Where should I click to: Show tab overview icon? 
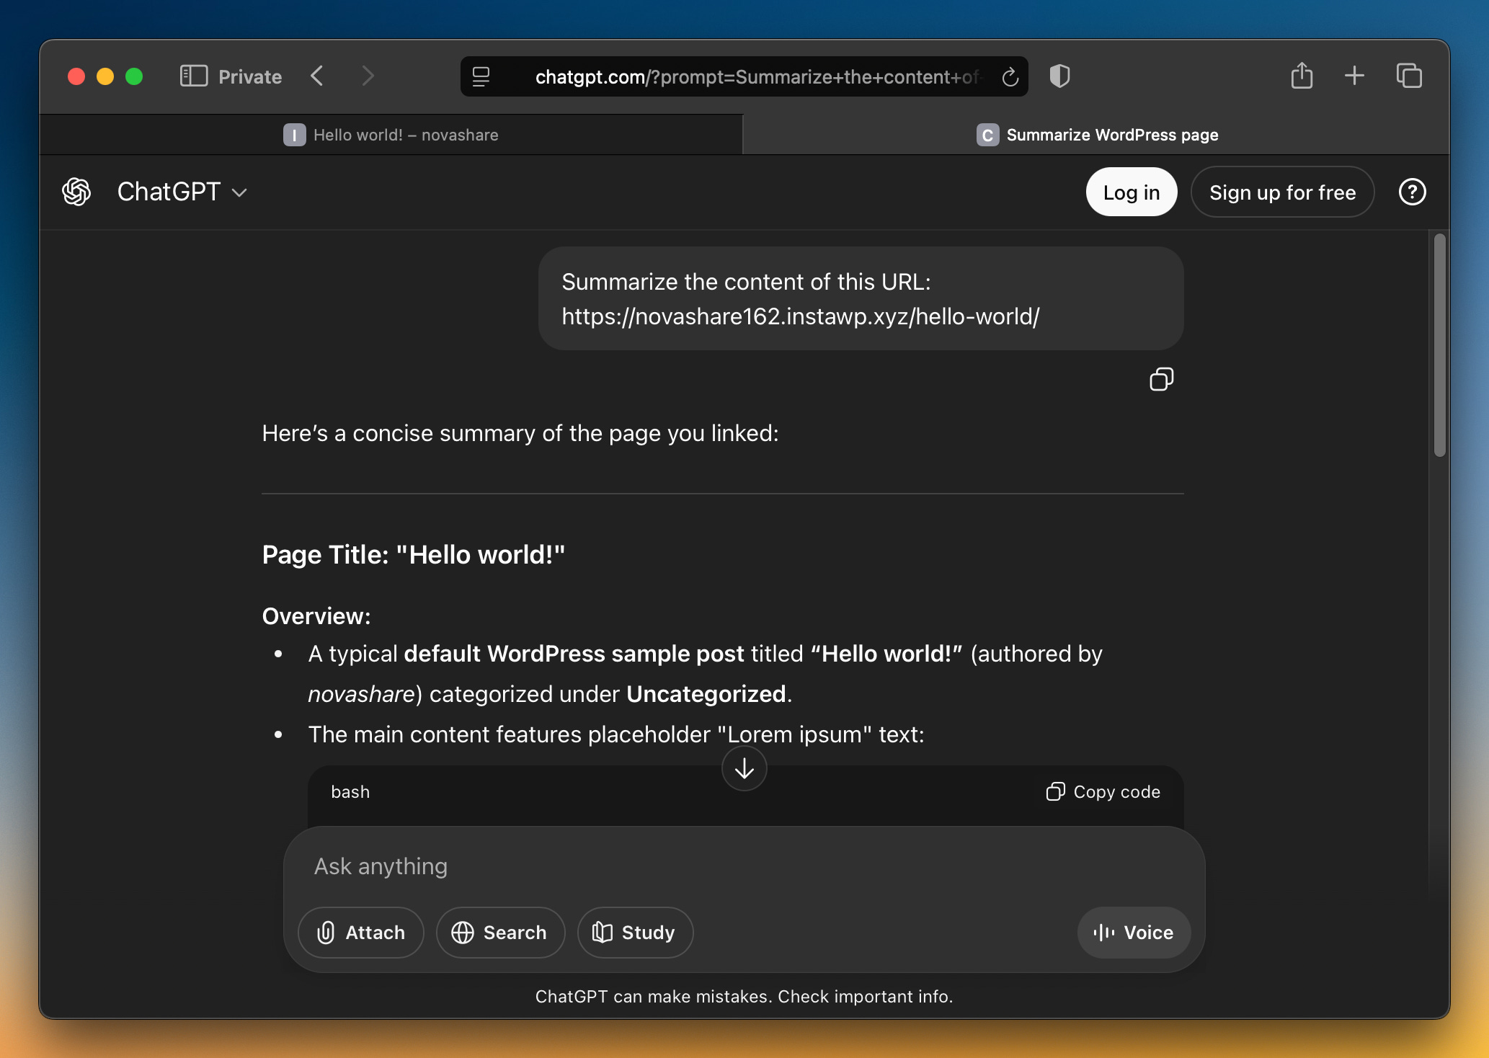[x=1408, y=76]
